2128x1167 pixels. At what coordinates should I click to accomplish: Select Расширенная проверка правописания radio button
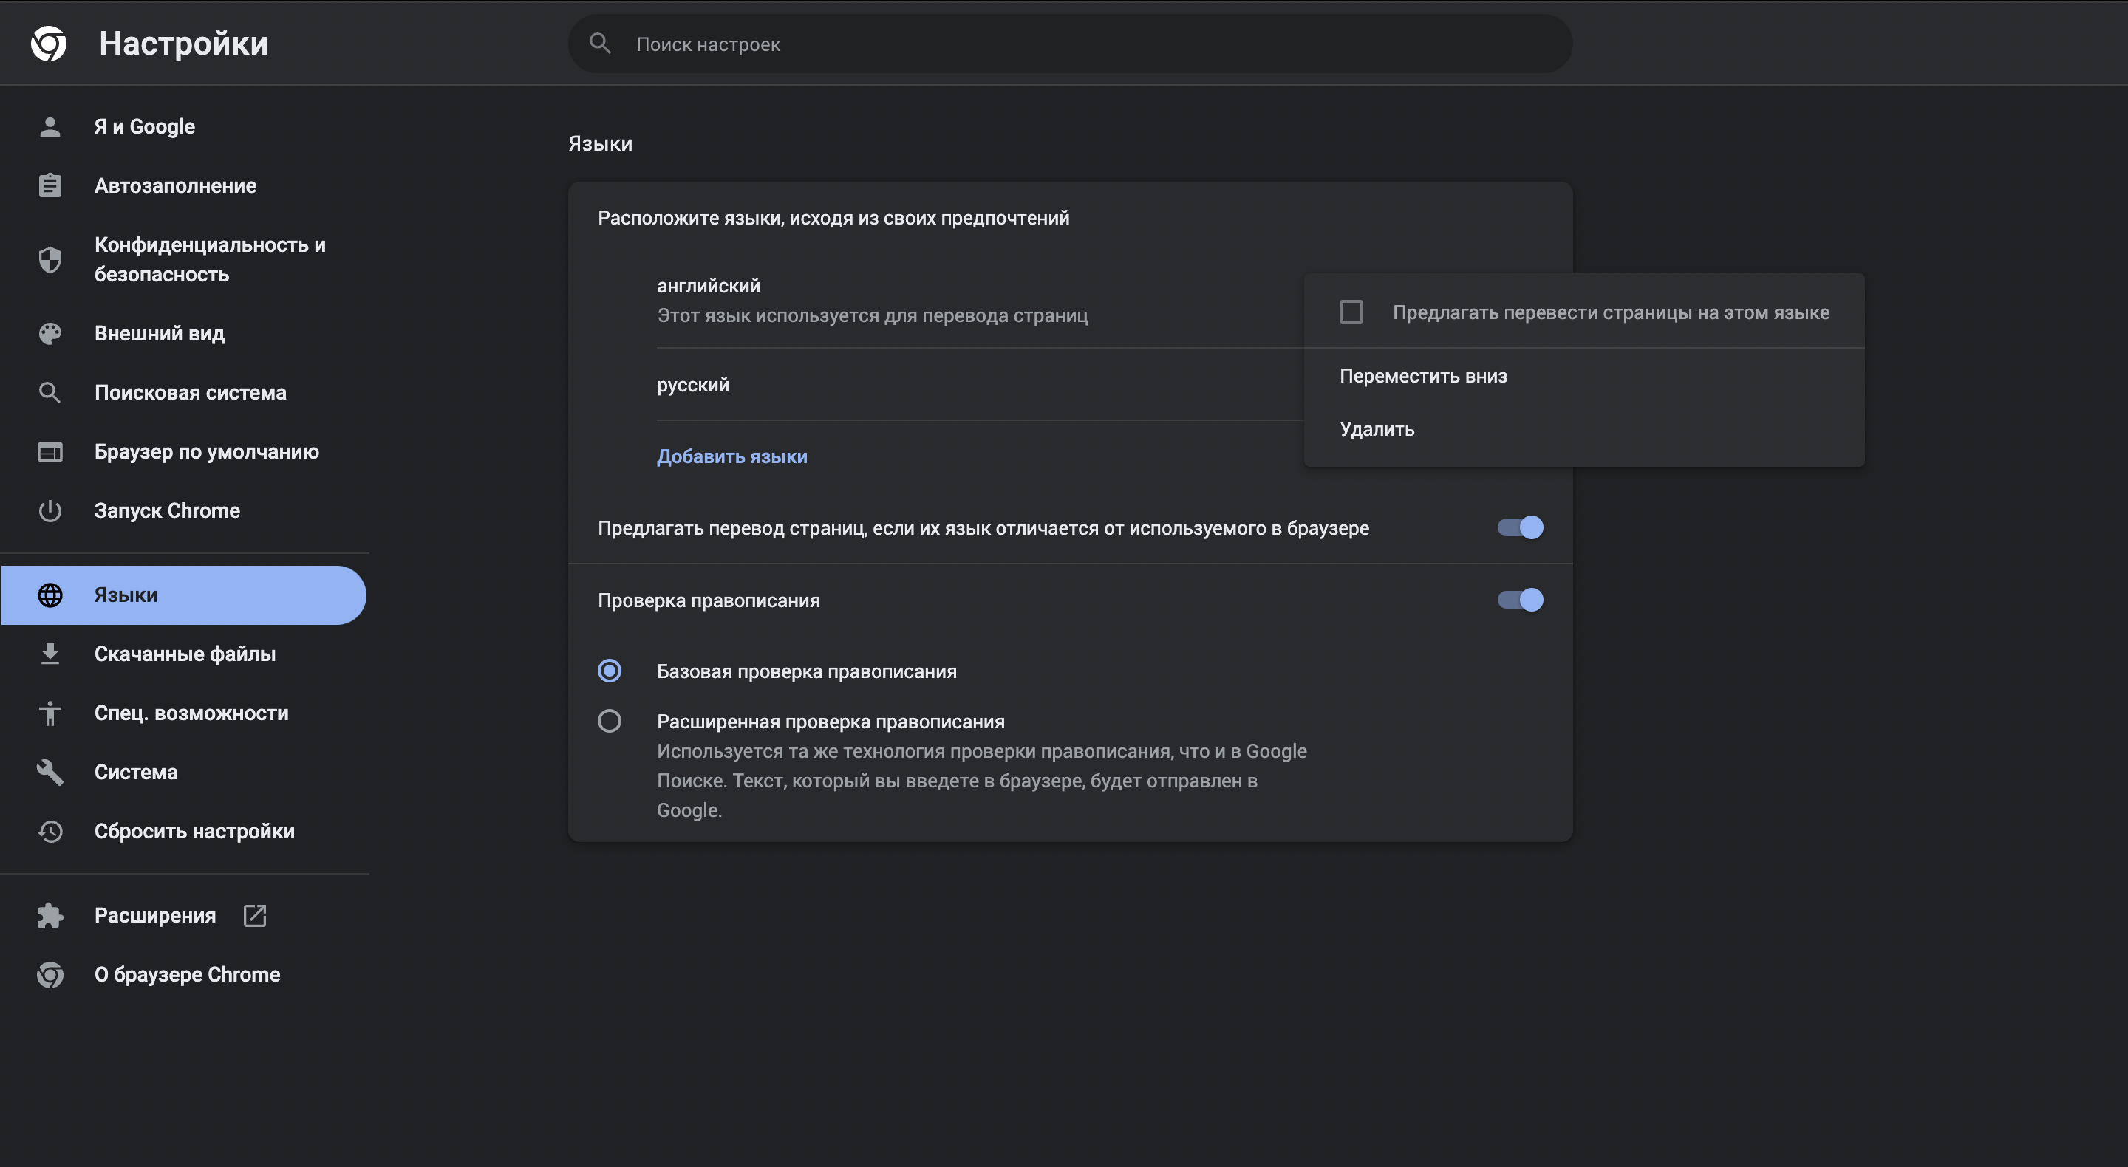(610, 721)
